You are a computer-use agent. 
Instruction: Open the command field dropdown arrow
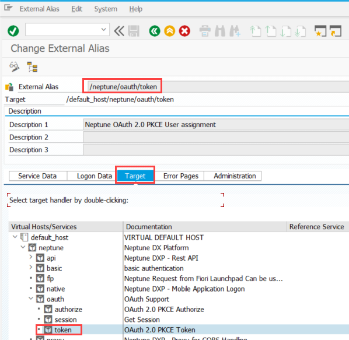point(103,30)
